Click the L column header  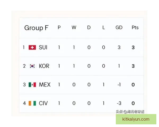104,28
